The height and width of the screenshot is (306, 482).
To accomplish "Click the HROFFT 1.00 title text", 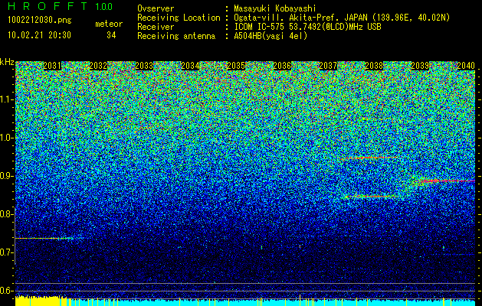I will [x=60, y=6].
